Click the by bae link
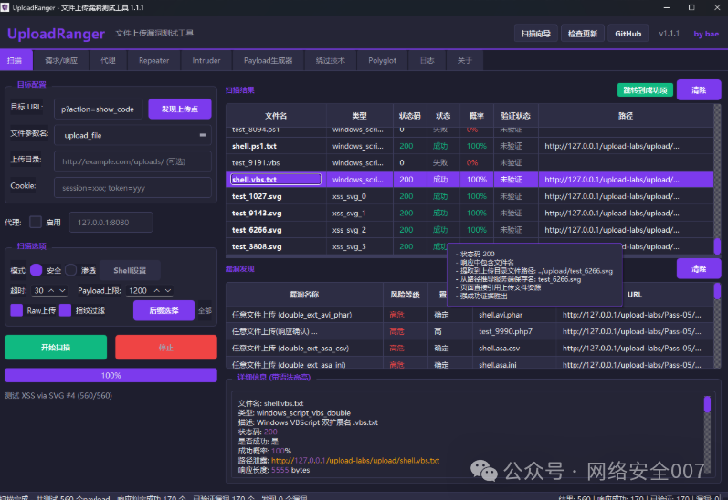The height and width of the screenshot is (500, 728). pyautogui.click(x=706, y=34)
